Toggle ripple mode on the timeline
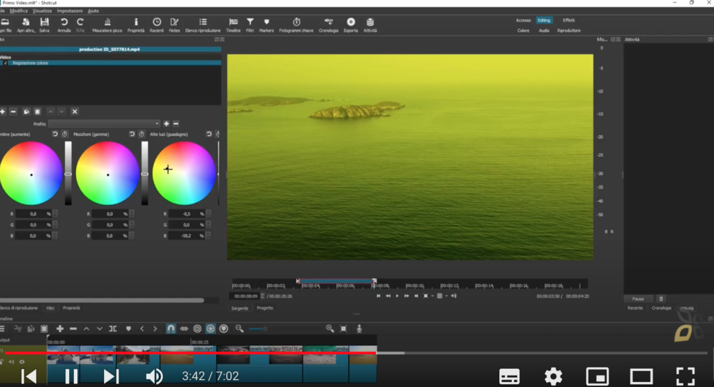Viewport: 714px width, 387px height. 197,328
